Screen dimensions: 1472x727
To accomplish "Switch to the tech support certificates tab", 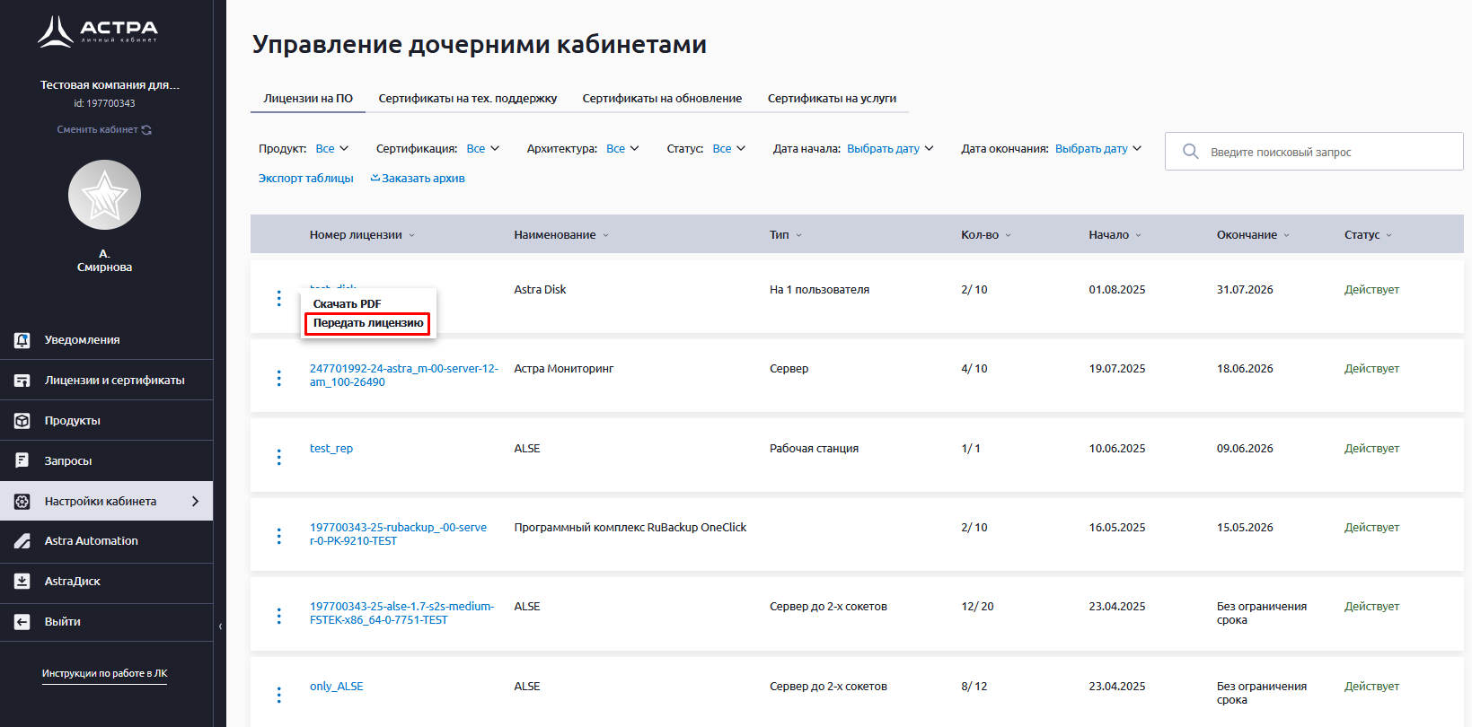I will click(467, 99).
